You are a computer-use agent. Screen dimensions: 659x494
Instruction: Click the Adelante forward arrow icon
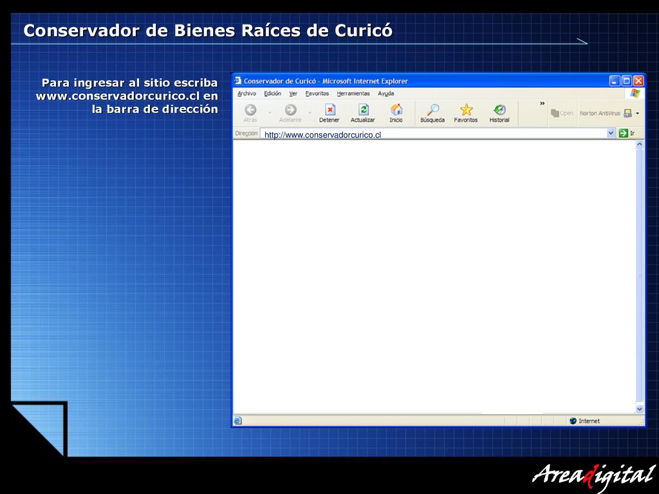click(x=290, y=110)
